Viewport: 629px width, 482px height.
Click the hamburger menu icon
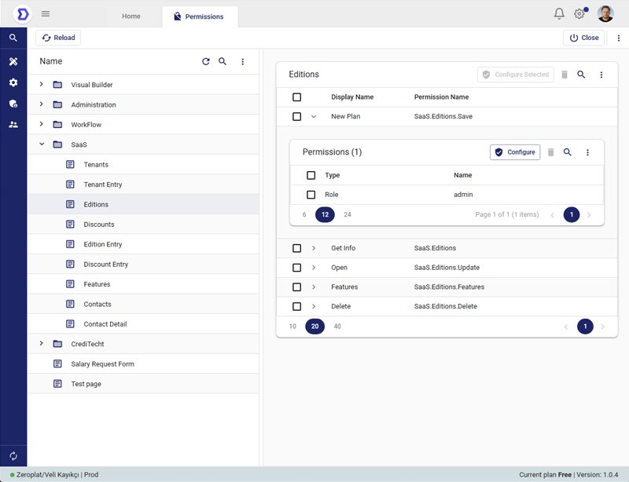pos(46,14)
